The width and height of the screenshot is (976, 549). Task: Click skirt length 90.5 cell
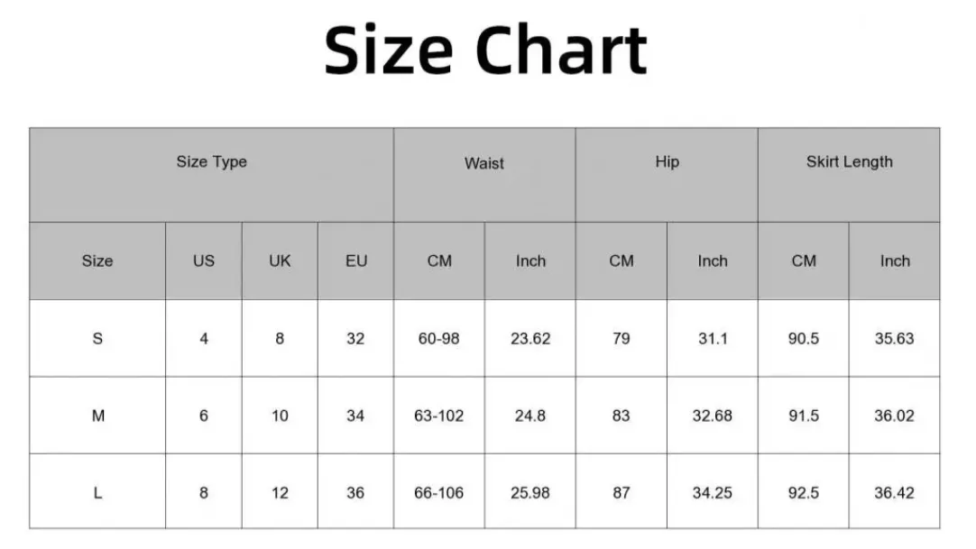click(804, 338)
